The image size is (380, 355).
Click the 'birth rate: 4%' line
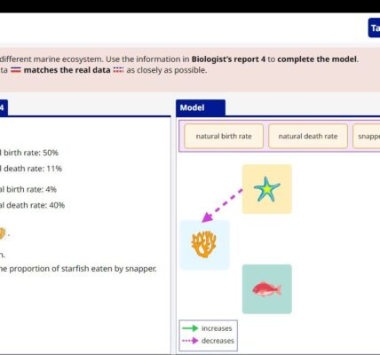(x=28, y=189)
